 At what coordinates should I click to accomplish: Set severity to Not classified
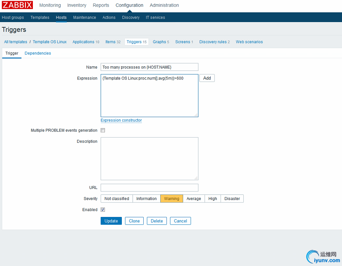point(117,199)
